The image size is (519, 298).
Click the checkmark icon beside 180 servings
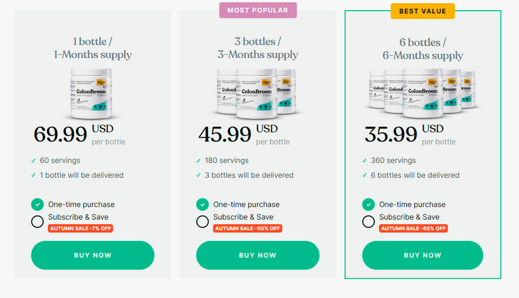click(x=199, y=161)
